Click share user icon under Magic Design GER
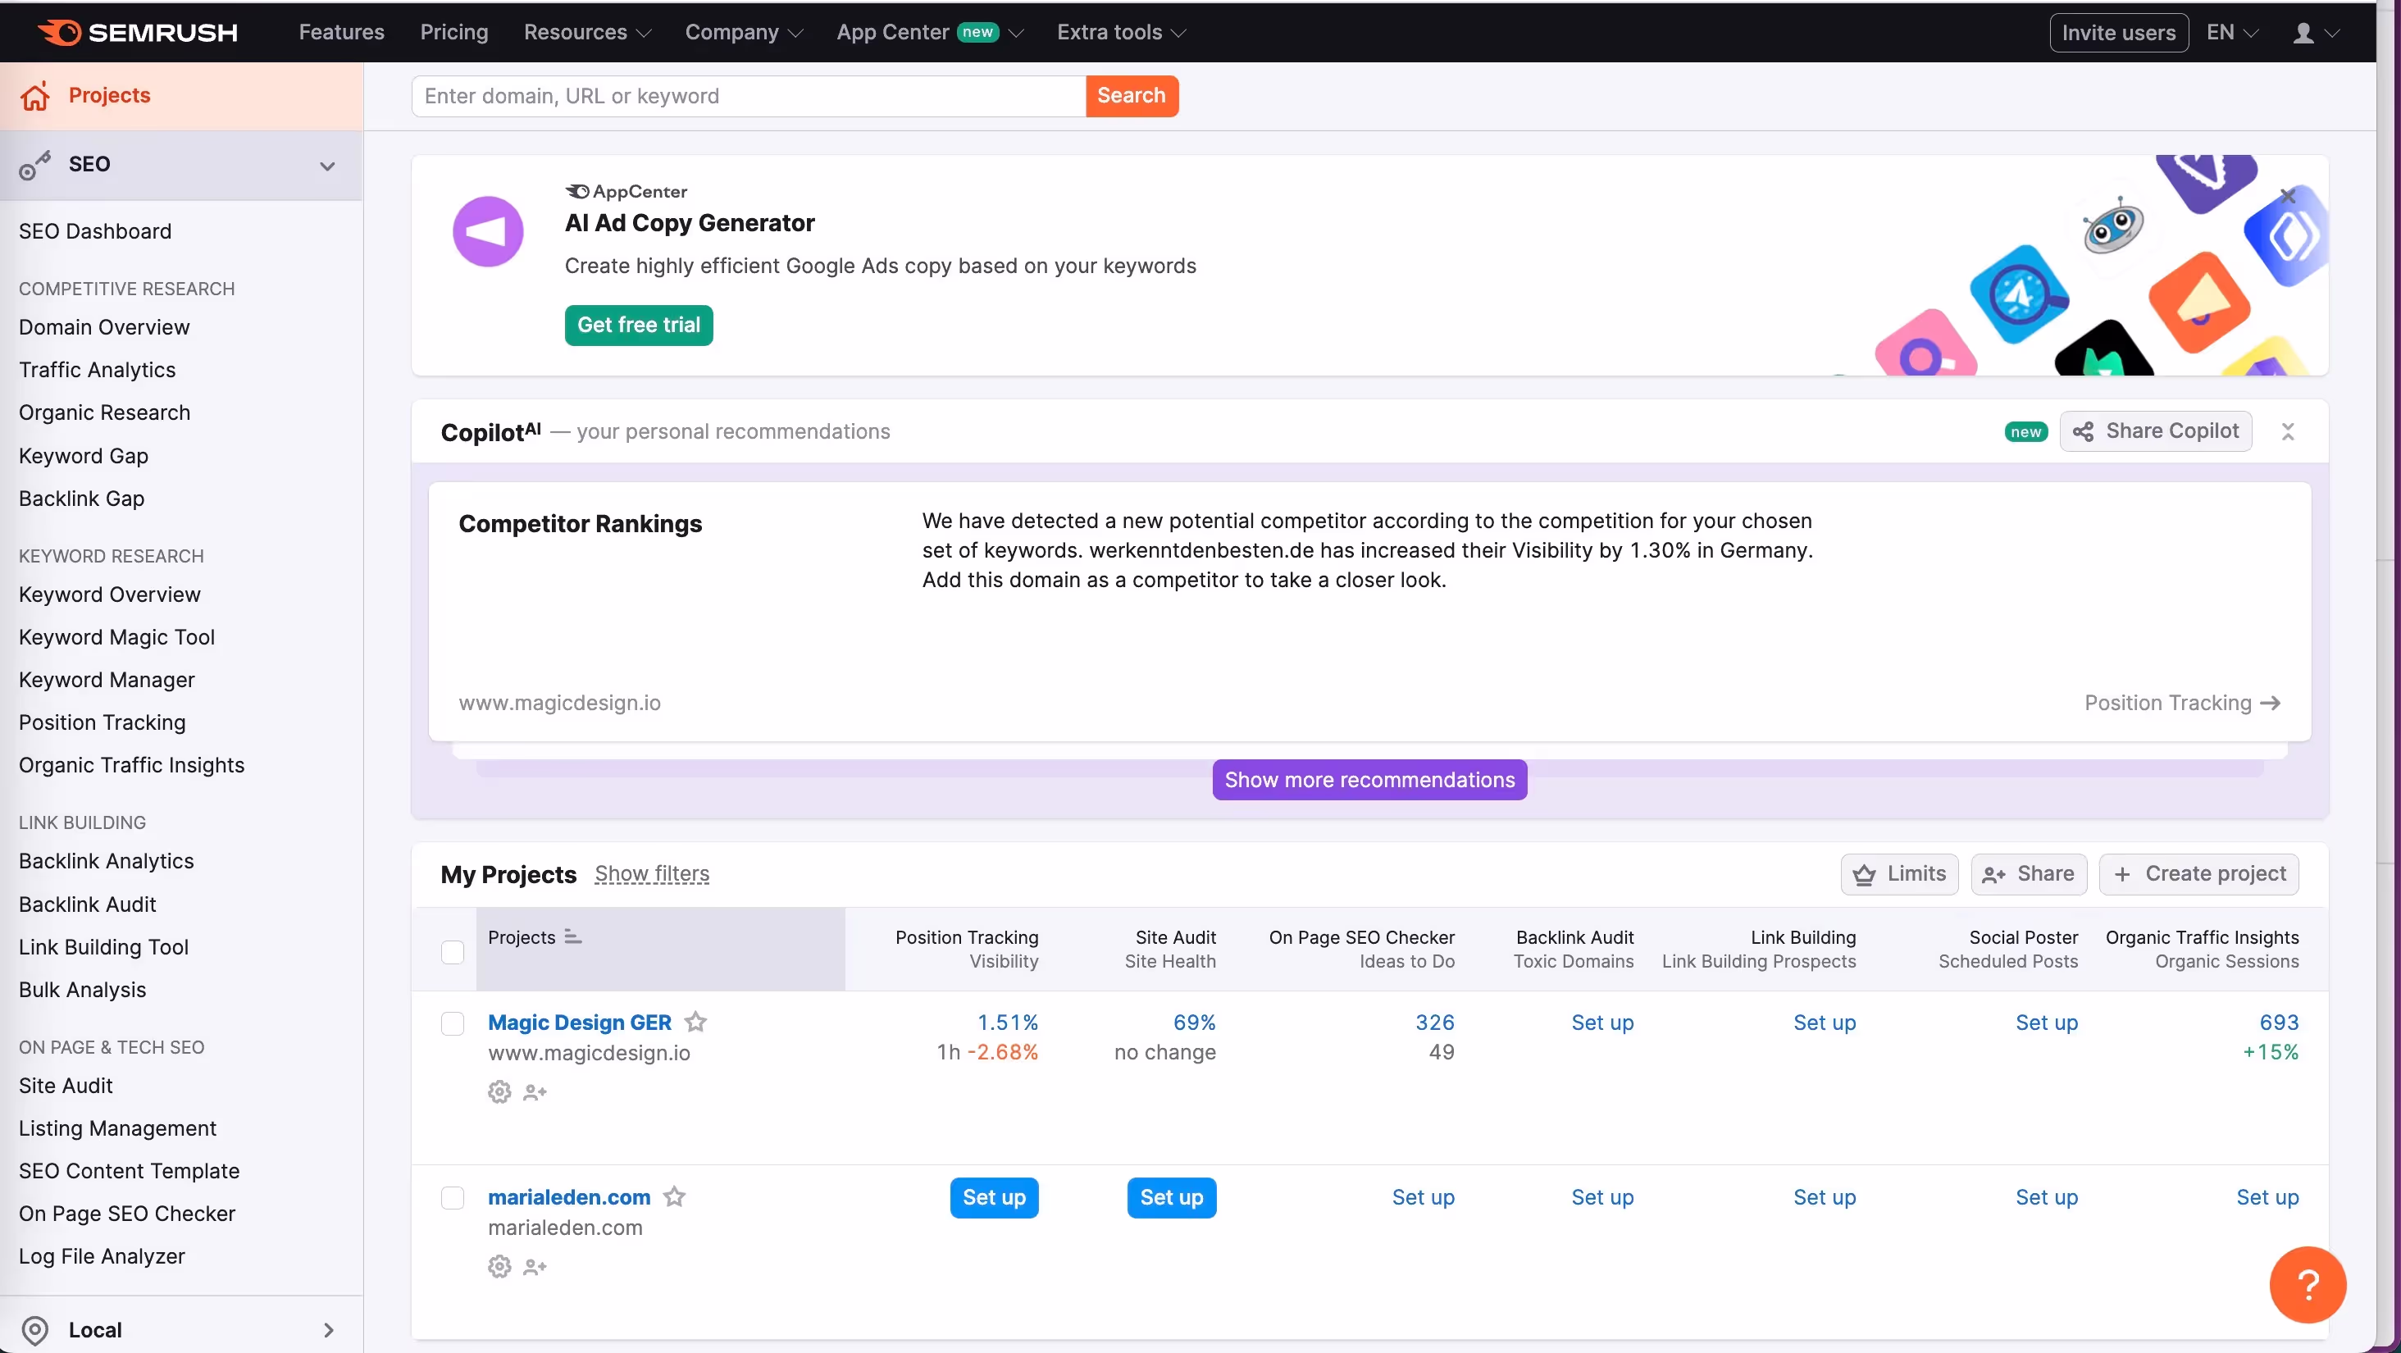The width and height of the screenshot is (2401, 1353). [535, 1092]
